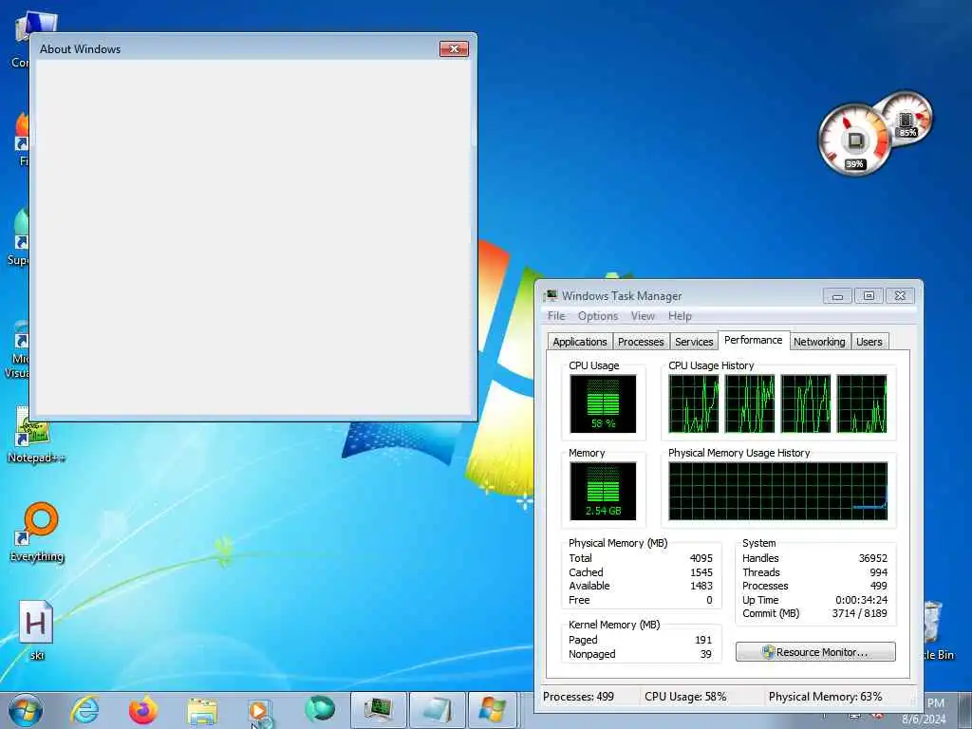Launch Windows Media Player from the taskbar
Screen dimensions: 972x729
pos(260,712)
